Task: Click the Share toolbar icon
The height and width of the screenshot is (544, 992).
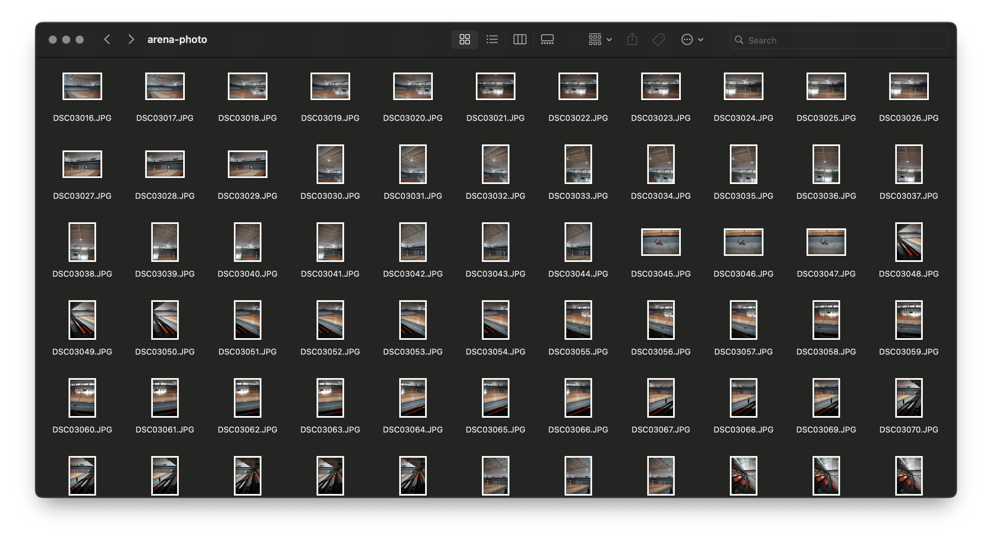Action: pyautogui.click(x=632, y=40)
